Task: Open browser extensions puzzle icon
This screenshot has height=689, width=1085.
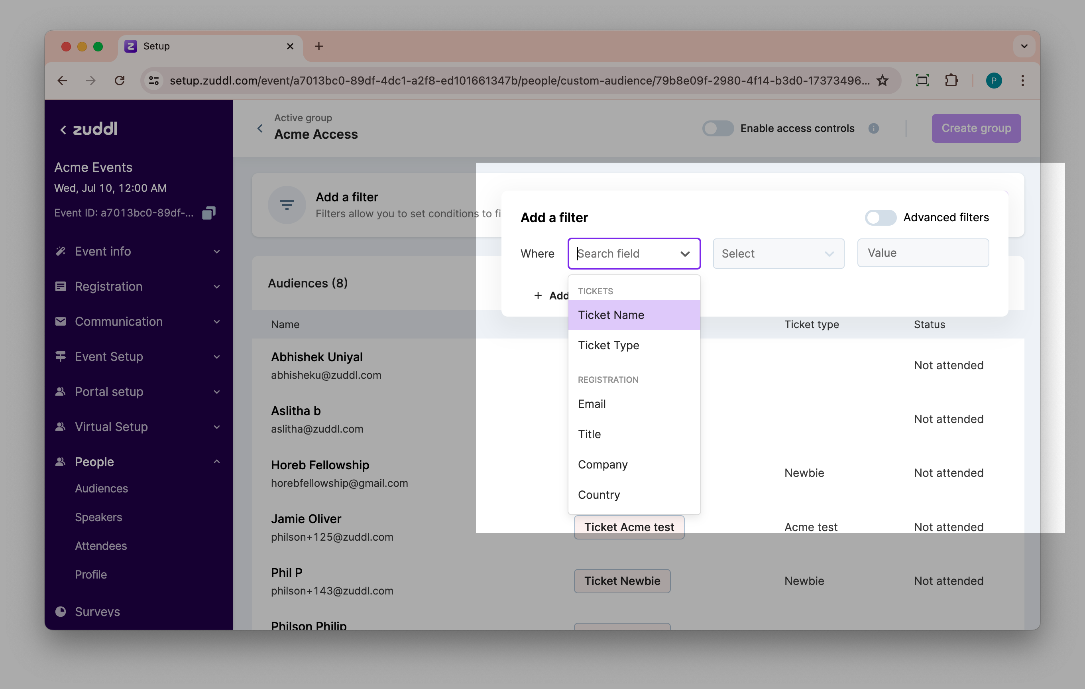Action: point(951,81)
